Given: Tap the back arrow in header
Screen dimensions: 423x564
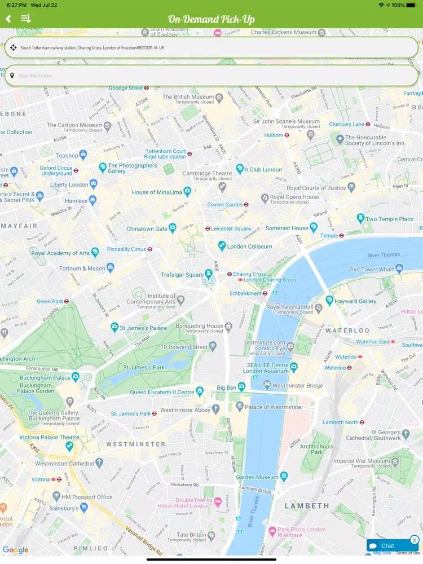Looking at the screenshot, I should click(x=8, y=19).
